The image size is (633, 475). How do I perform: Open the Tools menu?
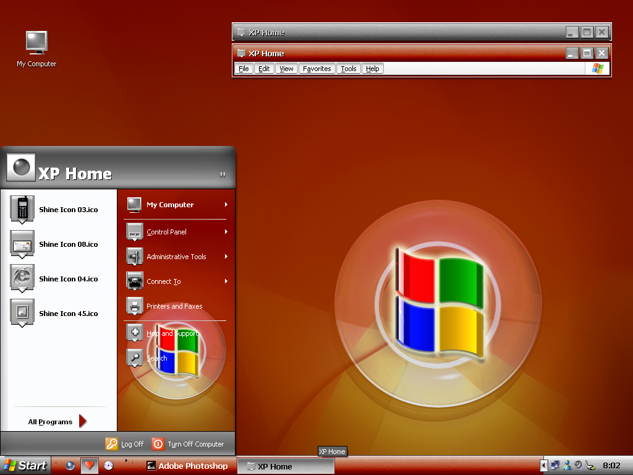point(349,69)
